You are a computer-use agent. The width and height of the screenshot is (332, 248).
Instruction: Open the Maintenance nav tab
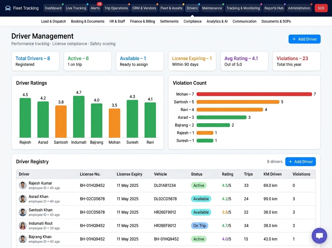coord(212,8)
